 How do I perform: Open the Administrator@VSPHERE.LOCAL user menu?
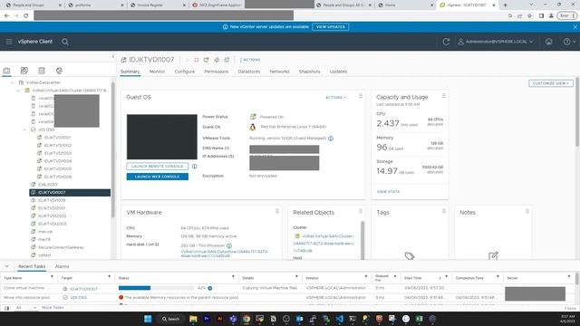pyautogui.click(x=496, y=42)
